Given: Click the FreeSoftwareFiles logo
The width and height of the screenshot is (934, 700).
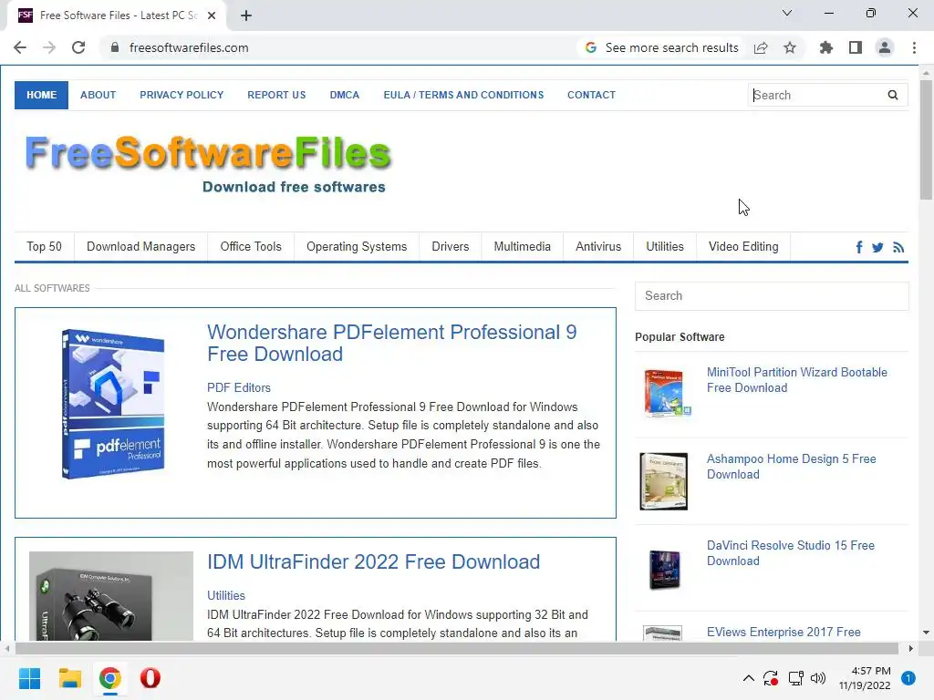Looking at the screenshot, I should [x=208, y=164].
